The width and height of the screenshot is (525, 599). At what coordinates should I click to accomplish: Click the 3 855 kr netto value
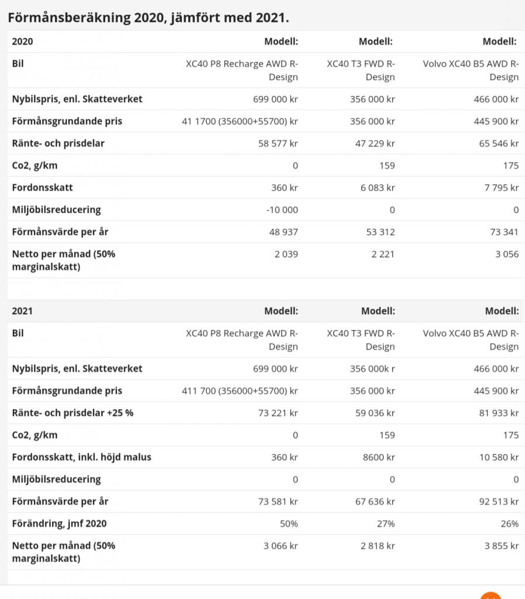pos(502,546)
